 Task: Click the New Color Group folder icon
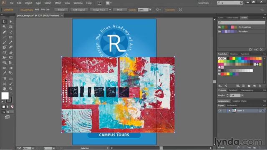pos(249,86)
